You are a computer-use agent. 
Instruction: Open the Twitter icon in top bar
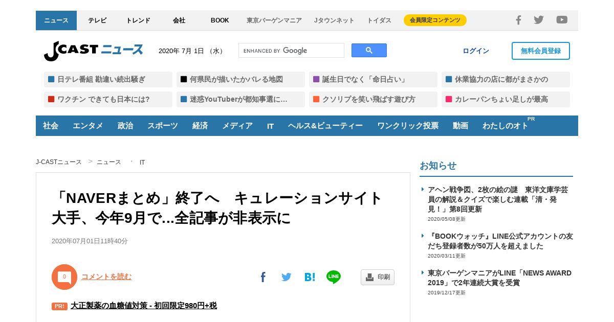539,20
